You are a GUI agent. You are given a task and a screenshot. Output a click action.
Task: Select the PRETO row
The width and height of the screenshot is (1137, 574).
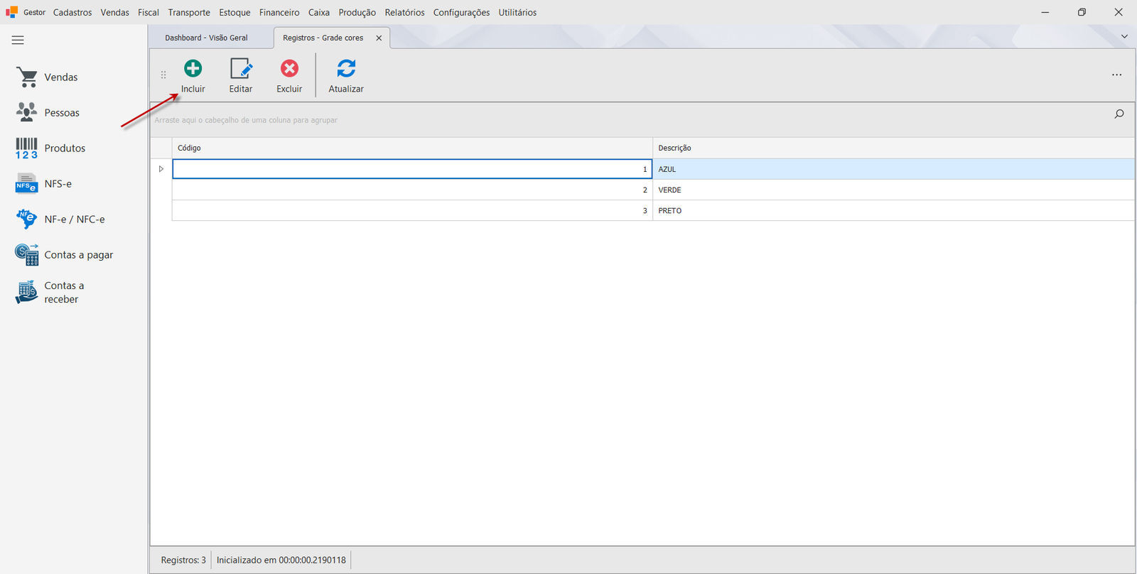[653, 210]
